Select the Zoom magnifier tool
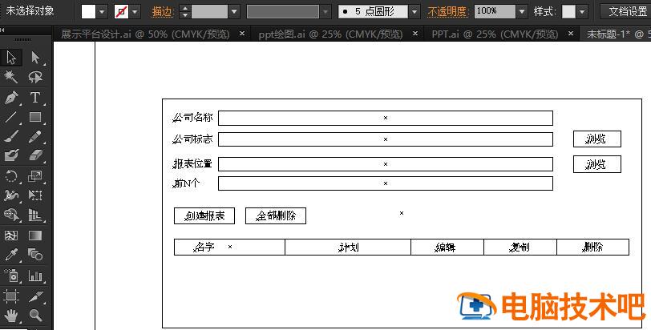This screenshot has height=330, width=651. (35, 316)
